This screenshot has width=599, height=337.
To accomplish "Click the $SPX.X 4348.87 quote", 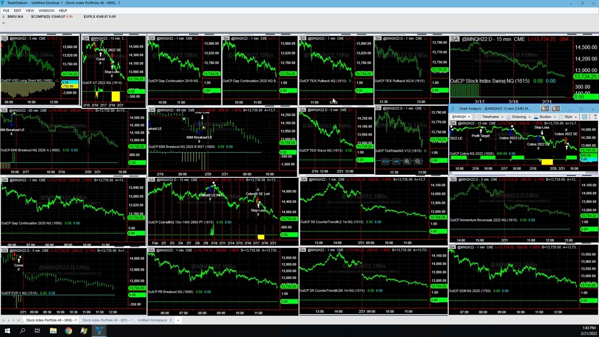I will pyautogui.click(x=100, y=16).
